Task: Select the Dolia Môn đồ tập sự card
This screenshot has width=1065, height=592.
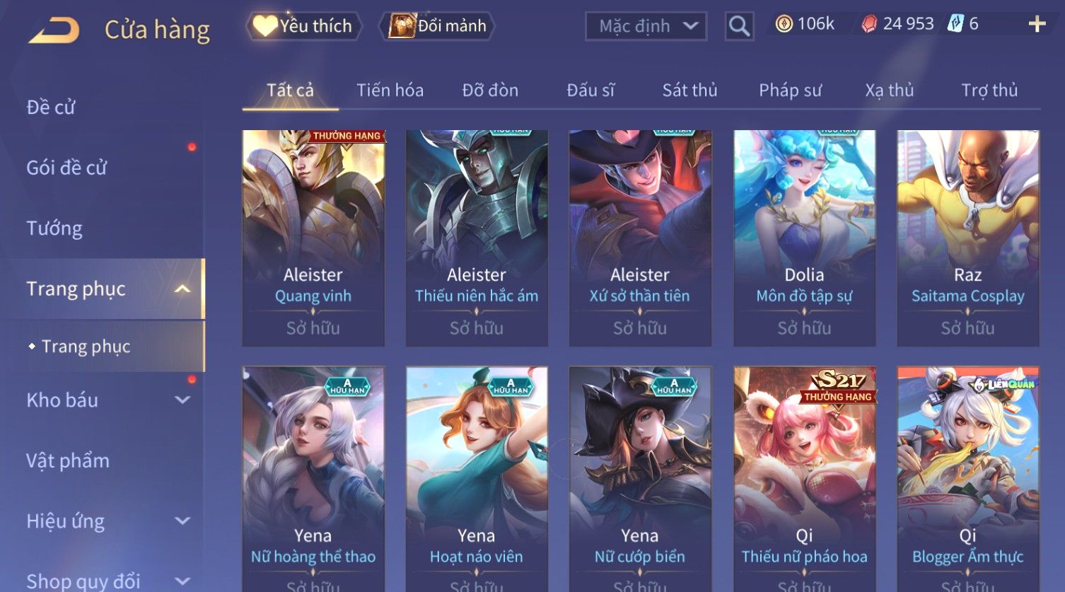Action: (804, 238)
